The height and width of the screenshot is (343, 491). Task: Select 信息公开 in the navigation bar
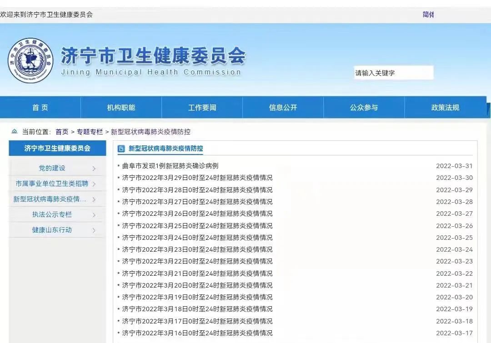283,108
